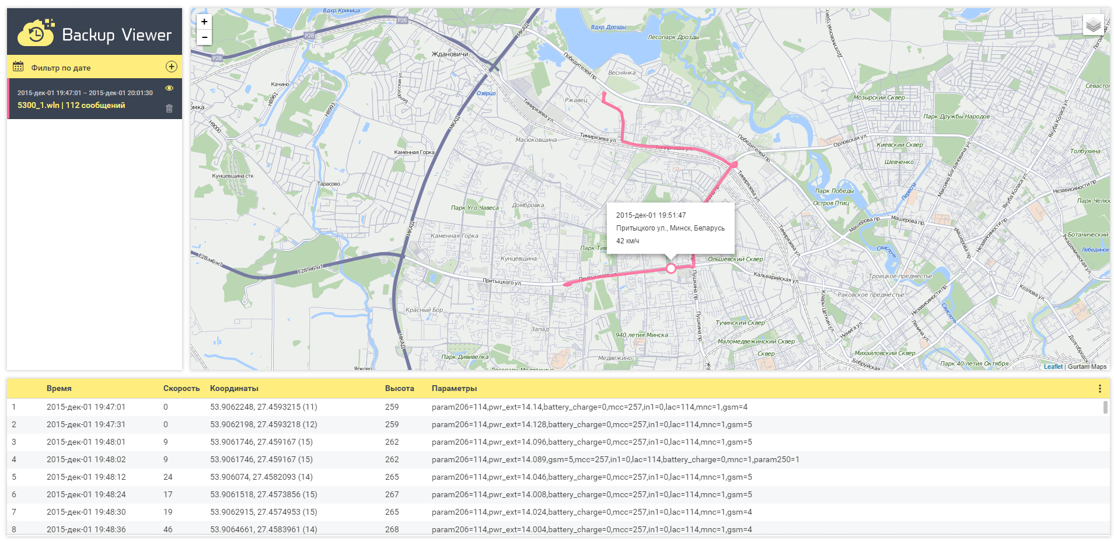Expand the Фильтр по дате panel
Viewport: 1114px width, 541px height.
point(61,68)
